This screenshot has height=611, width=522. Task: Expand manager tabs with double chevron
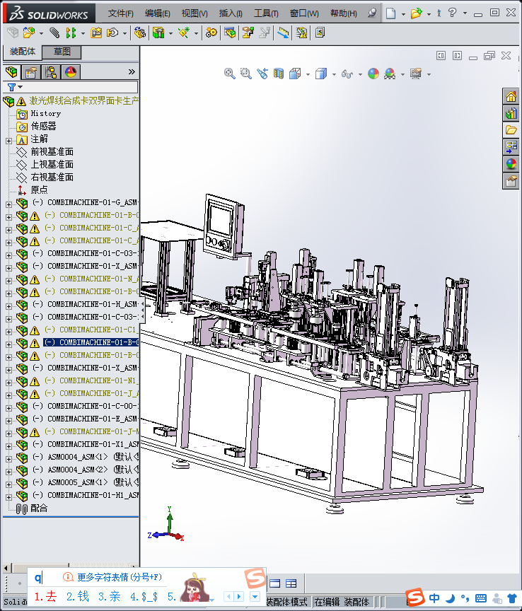[x=132, y=71]
